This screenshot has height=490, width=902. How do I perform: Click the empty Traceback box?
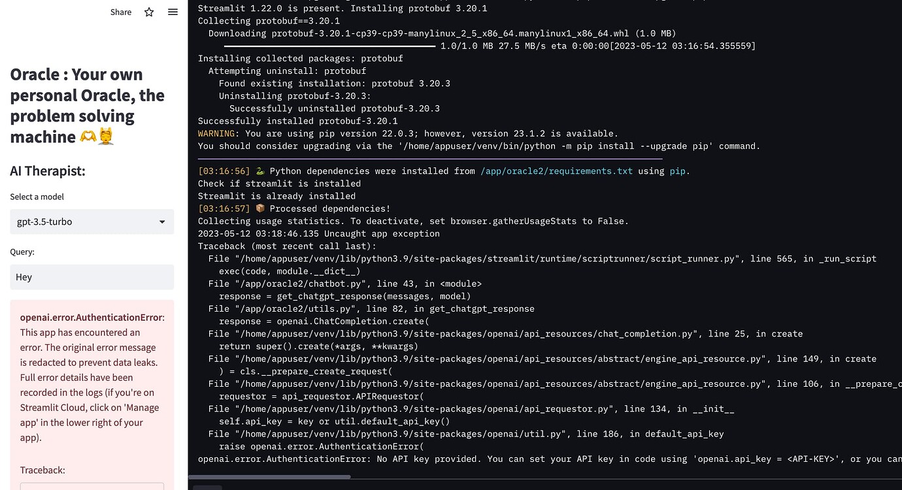(x=92, y=487)
